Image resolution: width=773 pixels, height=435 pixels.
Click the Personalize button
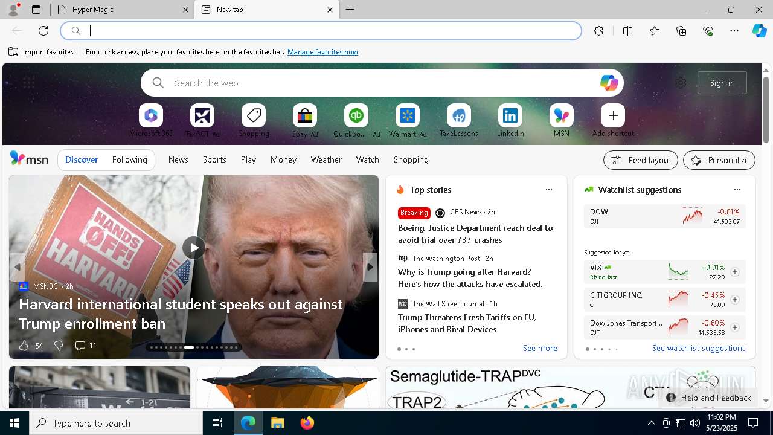(719, 160)
